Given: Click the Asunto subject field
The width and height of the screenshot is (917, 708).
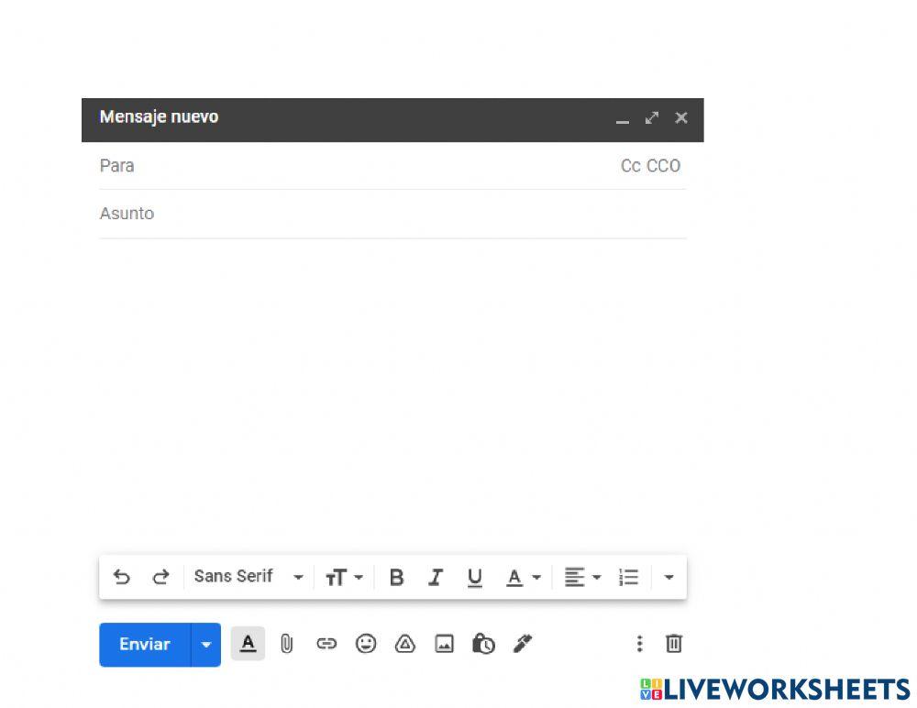Looking at the screenshot, I should point(392,214).
